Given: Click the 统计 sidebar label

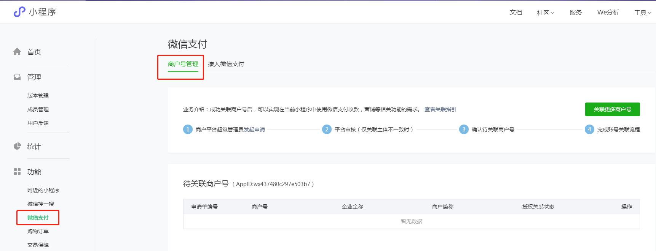Looking at the screenshot, I should pos(34,147).
